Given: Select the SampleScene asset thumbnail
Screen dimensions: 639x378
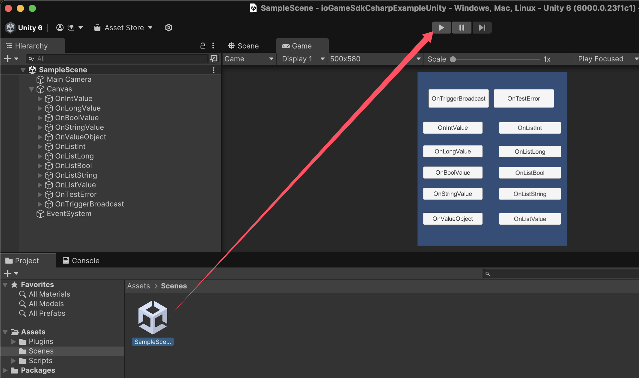Looking at the screenshot, I should point(153,318).
